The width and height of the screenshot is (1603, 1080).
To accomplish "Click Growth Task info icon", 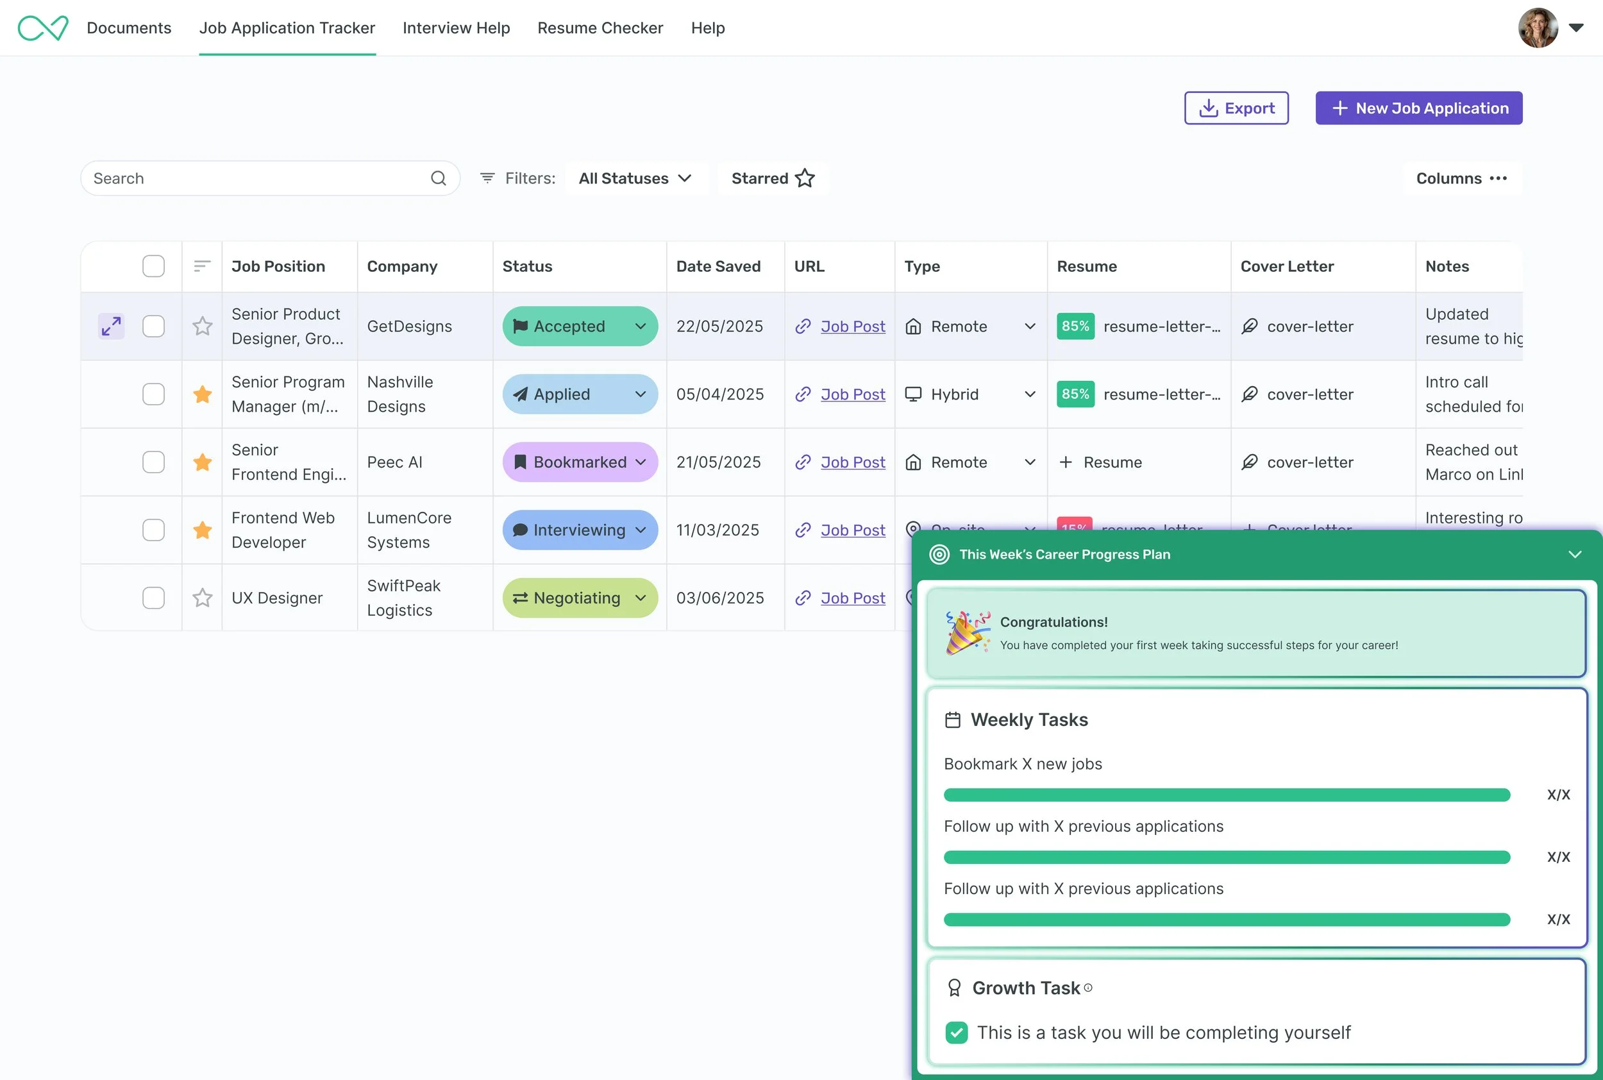I will [1088, 988].
